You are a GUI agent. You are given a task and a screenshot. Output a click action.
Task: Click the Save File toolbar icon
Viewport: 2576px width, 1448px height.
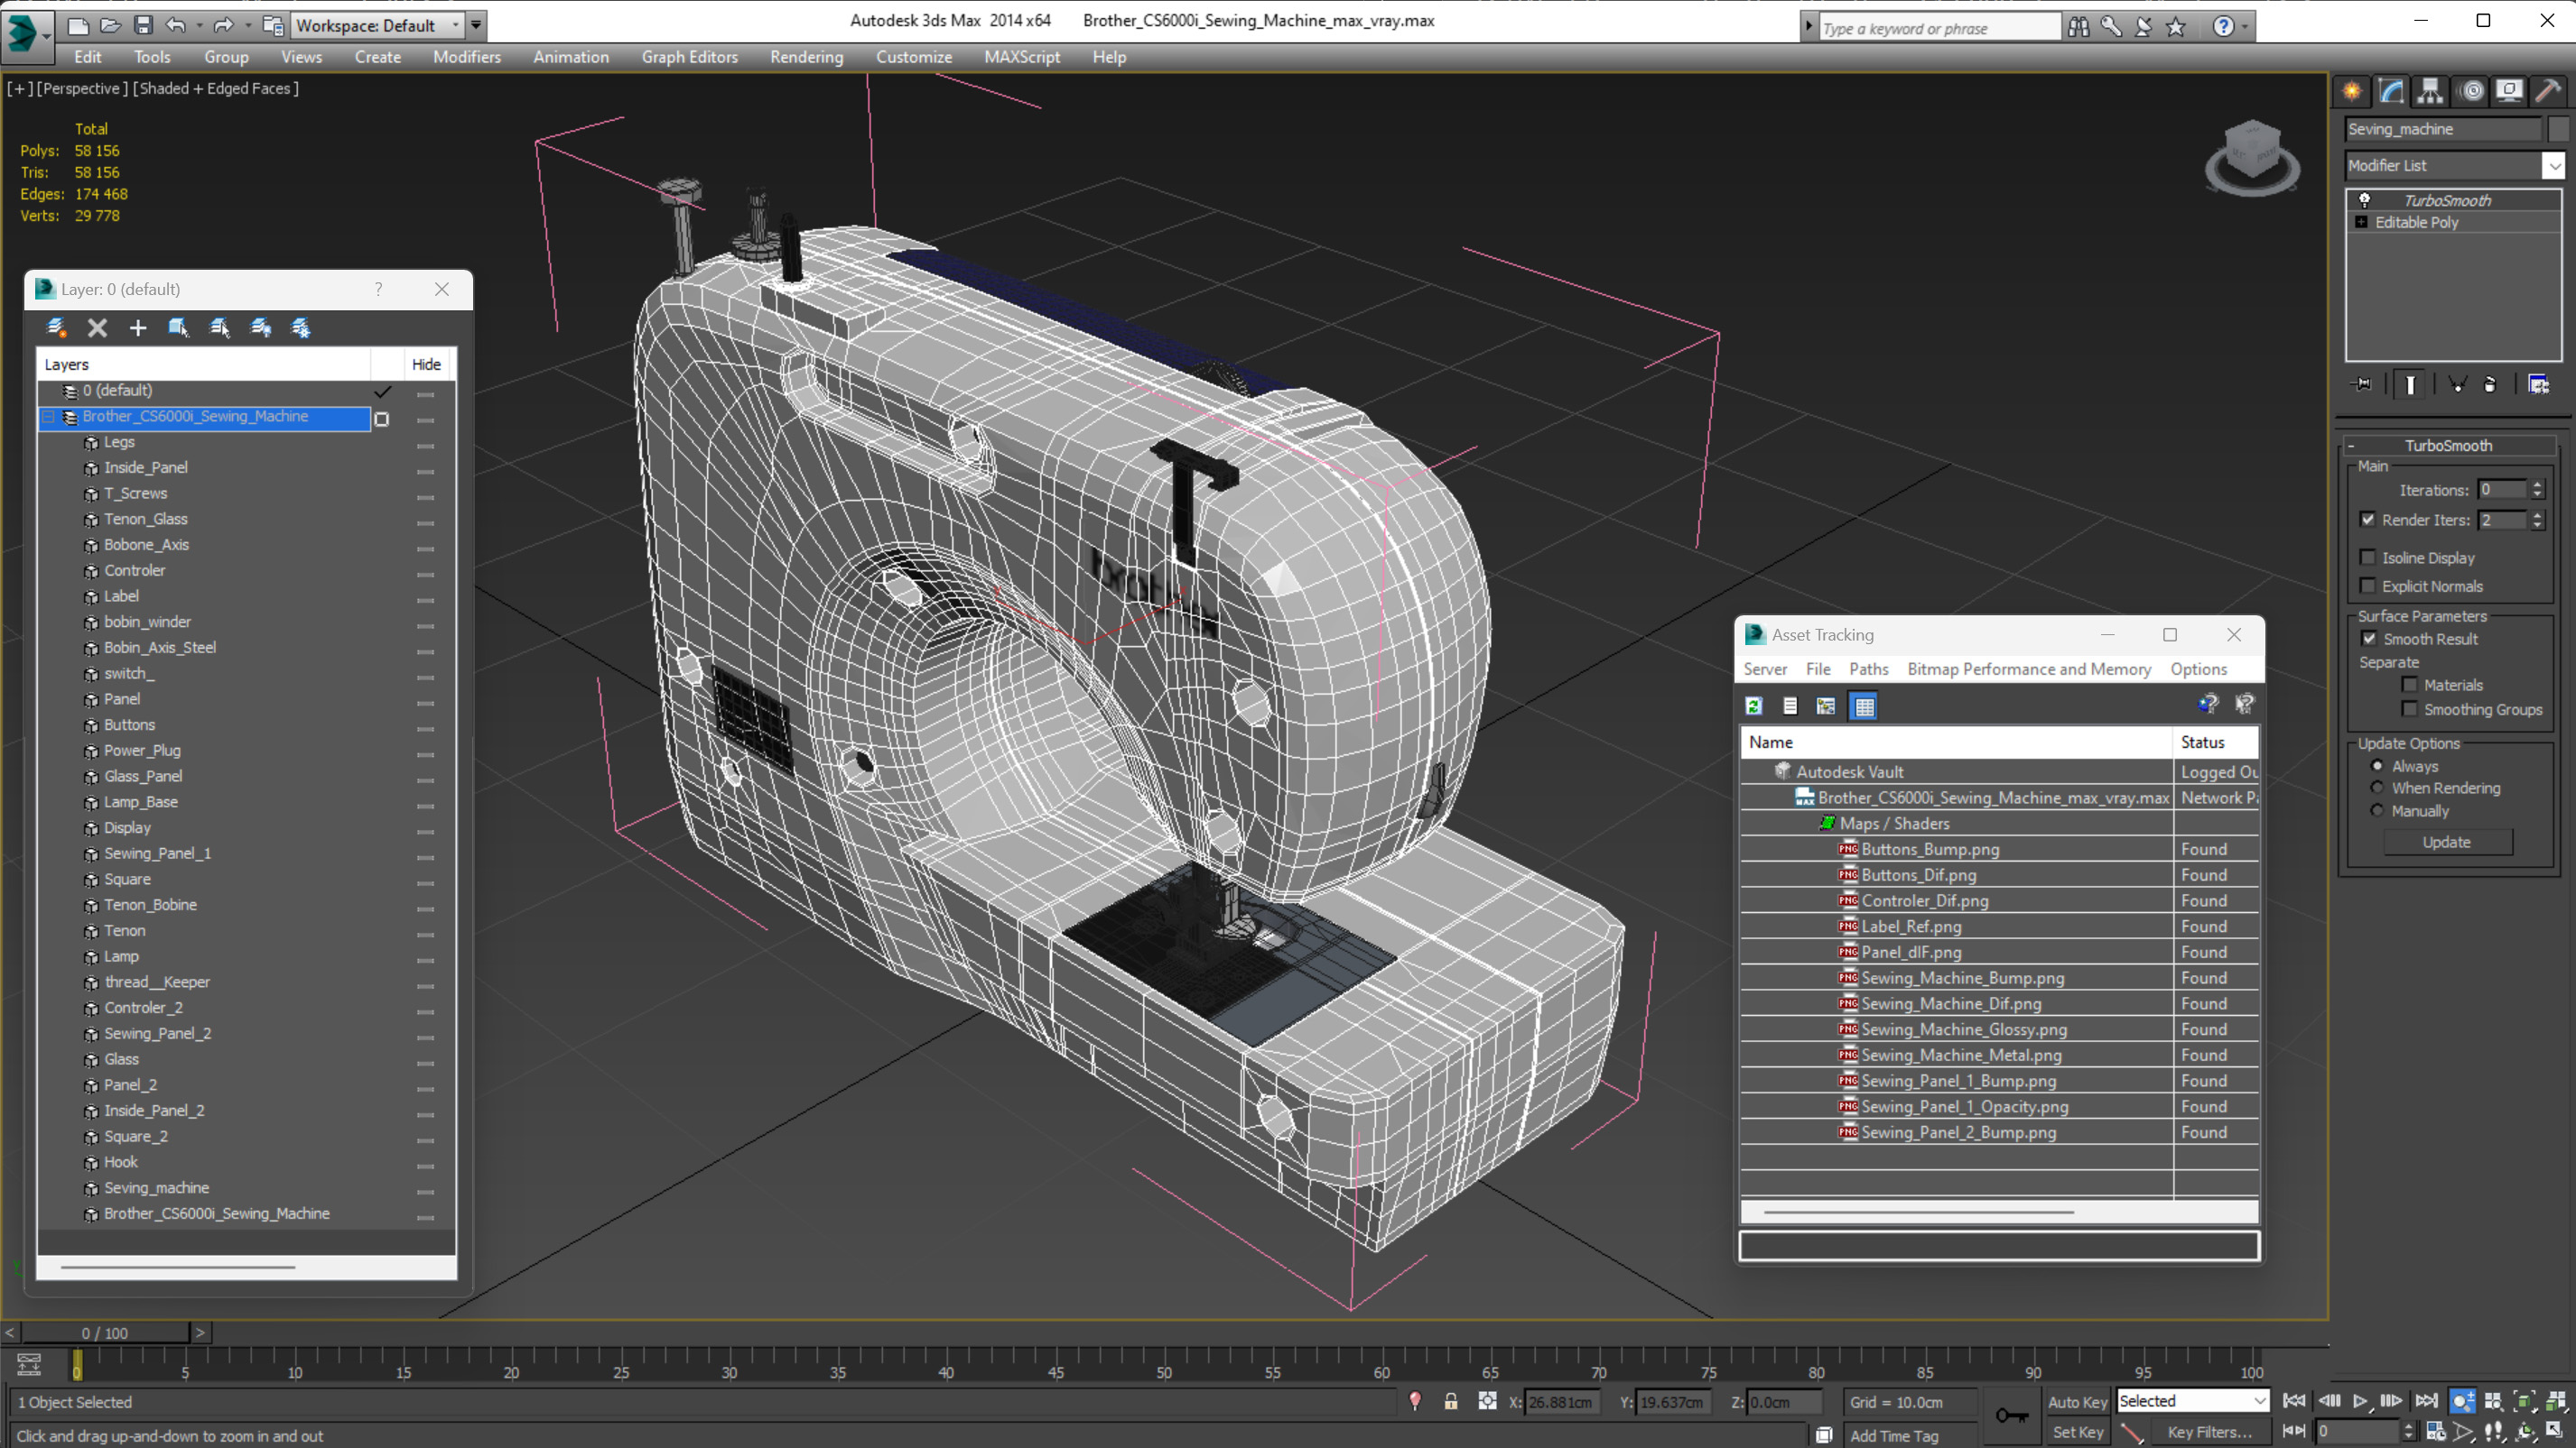coord(143,25)
